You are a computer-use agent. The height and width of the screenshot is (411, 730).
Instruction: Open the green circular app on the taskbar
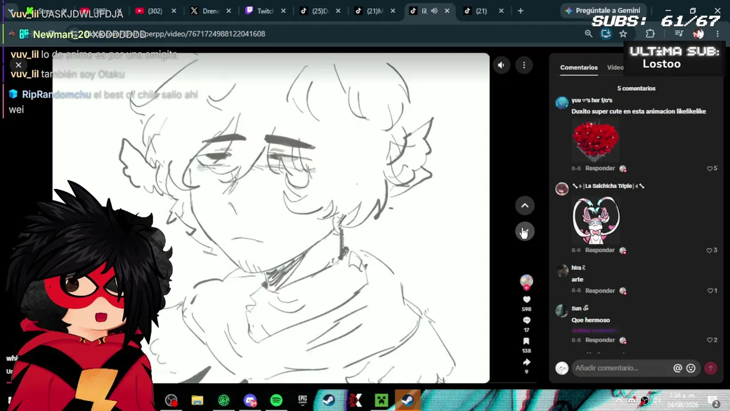pyautogui.click(x=224, y=400)
